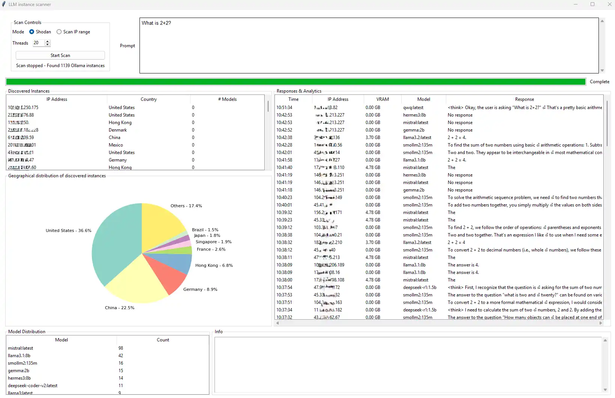The image size is (615, 398).
Task: Click the up arrow on the Info panel scrollbar
Action: (605, 340)
